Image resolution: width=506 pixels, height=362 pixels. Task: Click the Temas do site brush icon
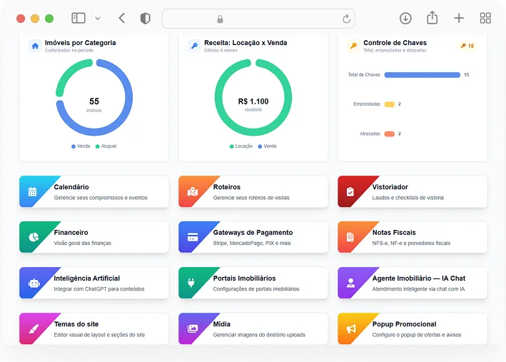tap(34, 328)
